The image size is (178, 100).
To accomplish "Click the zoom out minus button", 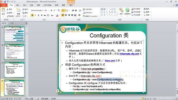I will tap(158, 99).
